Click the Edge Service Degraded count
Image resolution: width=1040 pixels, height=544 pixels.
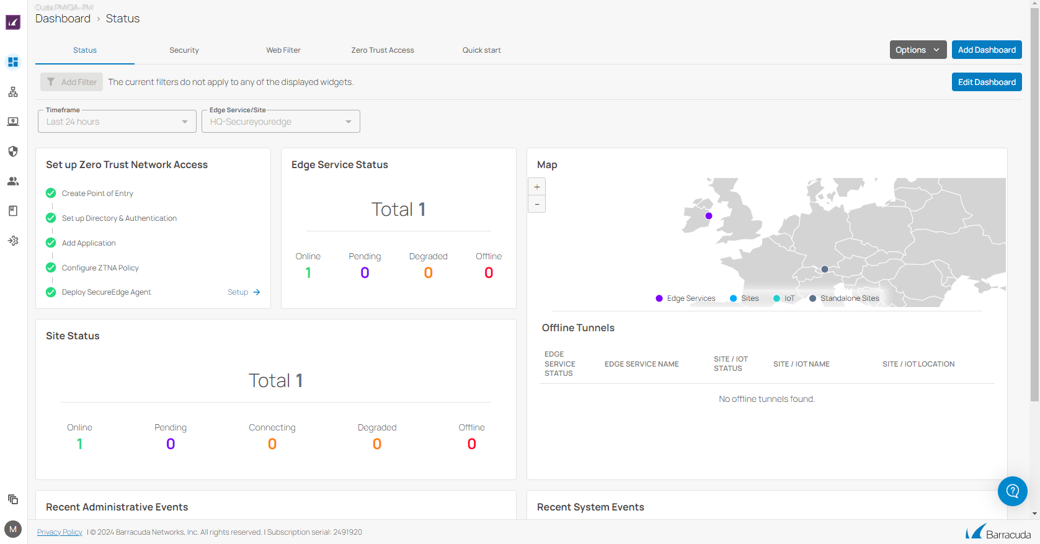[428, 273]
